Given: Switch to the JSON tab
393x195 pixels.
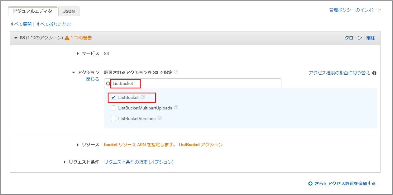Looking at the screenshot, I should pos(69,11).
